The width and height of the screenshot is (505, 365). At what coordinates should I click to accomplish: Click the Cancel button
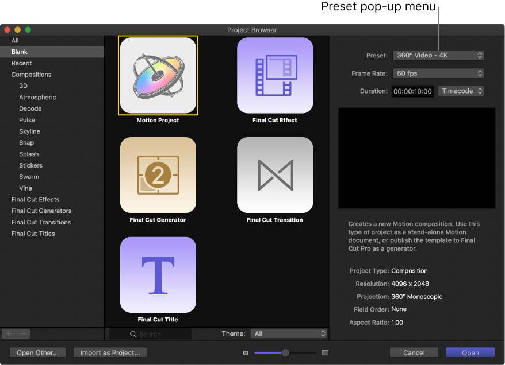point(414,352)
